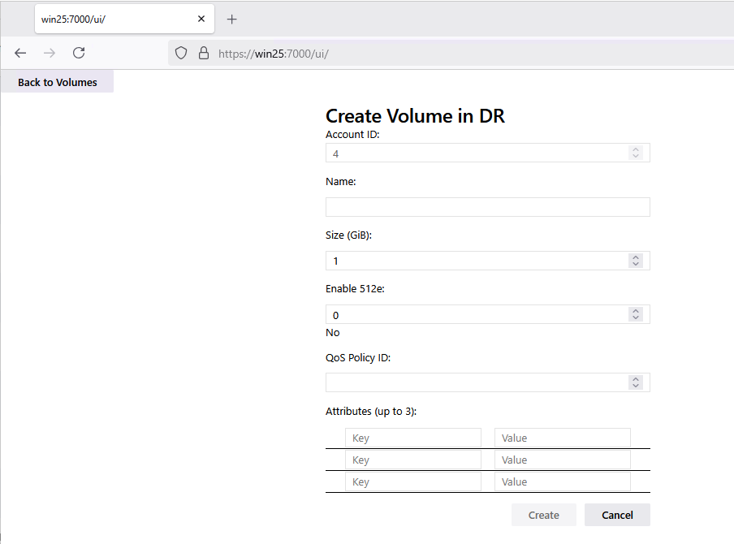
Task: Increase Size (GiB) with up arrow
Action: (x=636, y=257)
